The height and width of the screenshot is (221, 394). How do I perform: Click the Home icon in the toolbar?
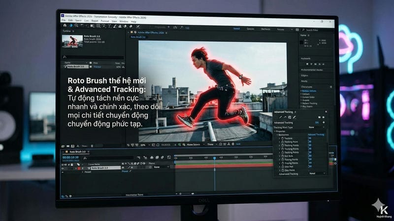point(65,26)
